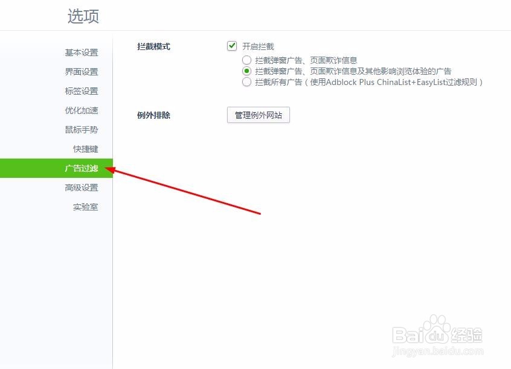Click the 例外排除 label text

click(153, 115)
